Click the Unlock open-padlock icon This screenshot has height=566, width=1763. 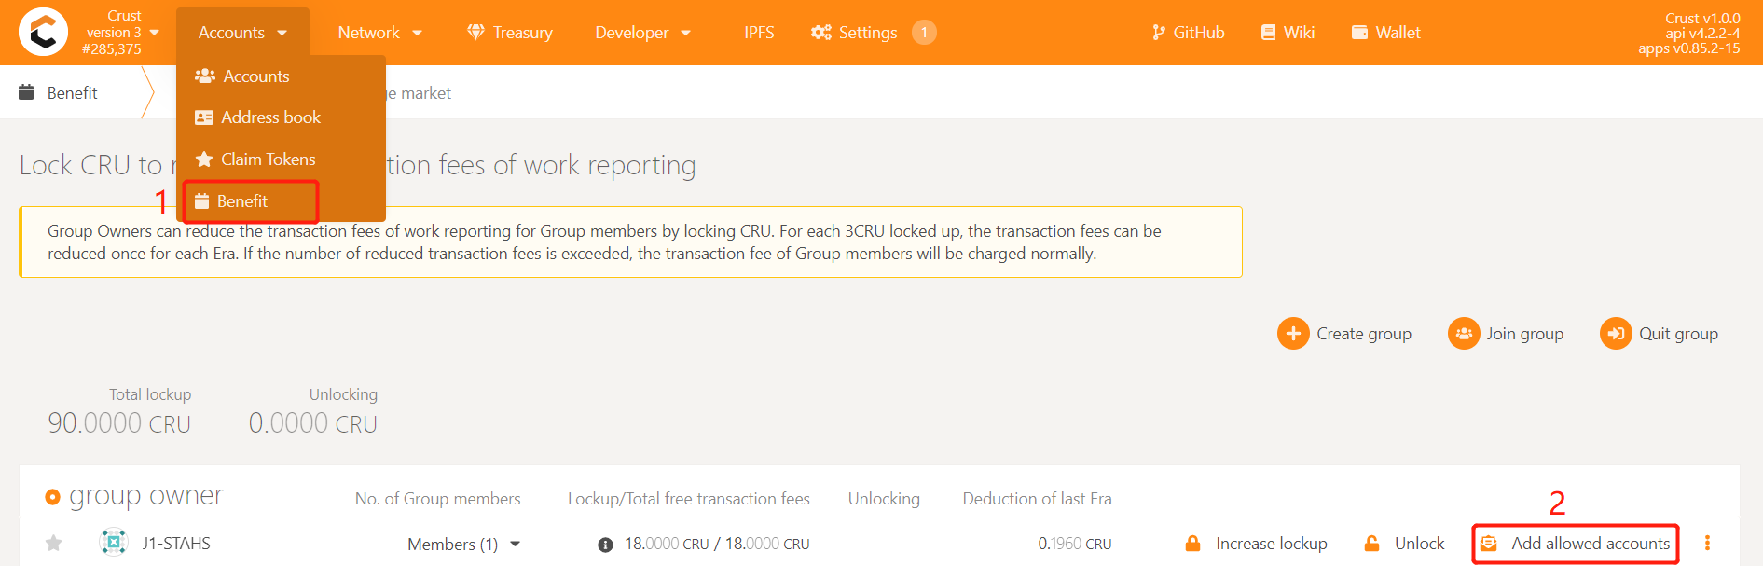pyautogui.click(x=1371, y=543)
